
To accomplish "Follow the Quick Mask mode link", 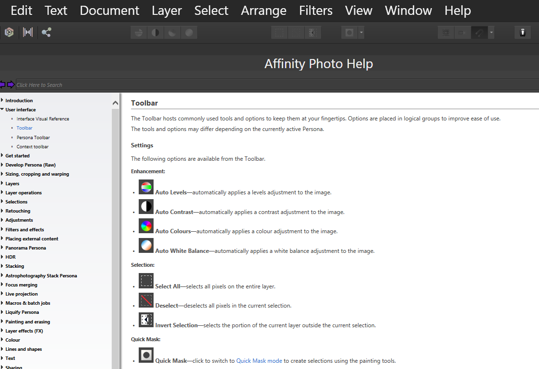I will click(259, 361).
